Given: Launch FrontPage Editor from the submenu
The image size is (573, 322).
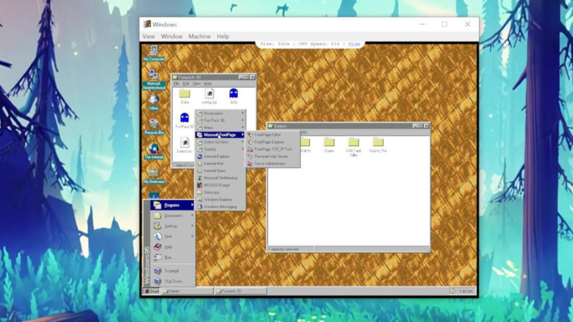Looking at the screenshot, I should (x=268, y=135).
